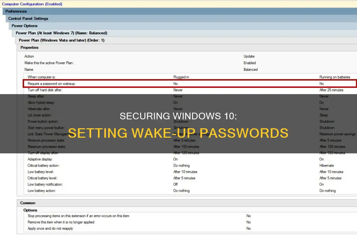Select 'Minimum processor state:' row label
The width and height of the screenshot is (357, 236).
pos(46,140)
